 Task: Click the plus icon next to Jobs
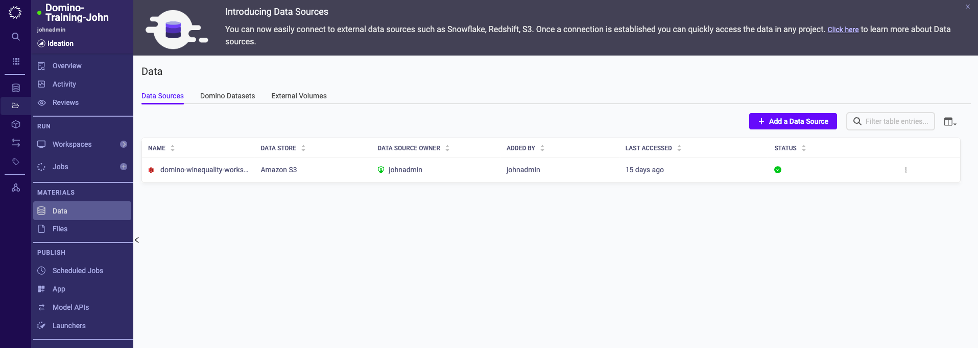tap(124, 167)
